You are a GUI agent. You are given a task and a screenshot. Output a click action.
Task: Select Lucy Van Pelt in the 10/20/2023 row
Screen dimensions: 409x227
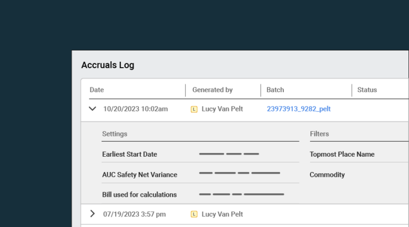[222, 109]
